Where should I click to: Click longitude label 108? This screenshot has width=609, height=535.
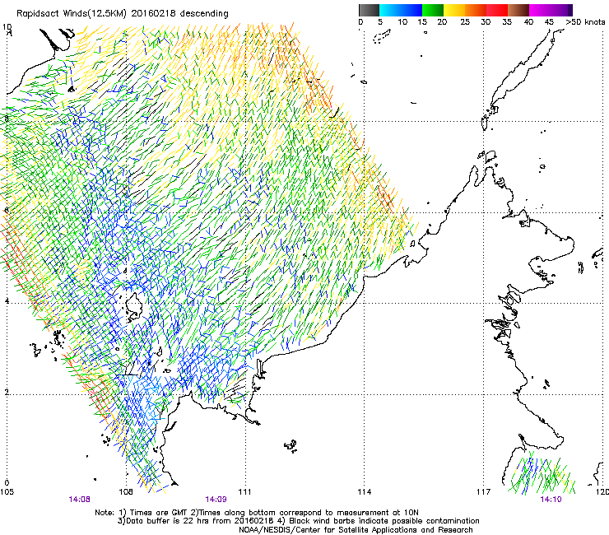(126, 492)
